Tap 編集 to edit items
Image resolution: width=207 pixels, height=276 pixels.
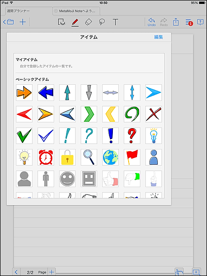pyautogui.click(x=158, y=37)
